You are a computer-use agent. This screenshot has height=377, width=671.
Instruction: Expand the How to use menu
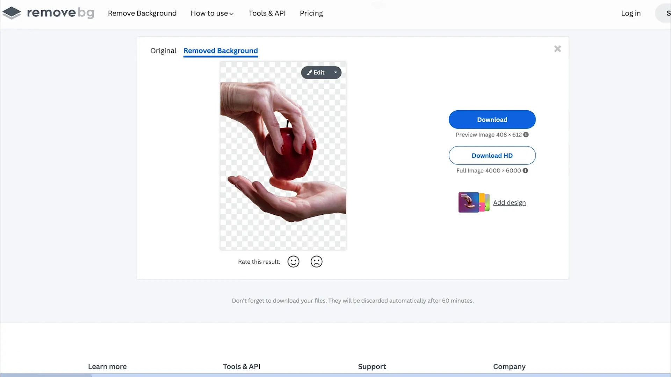click(x=212, y=13)
